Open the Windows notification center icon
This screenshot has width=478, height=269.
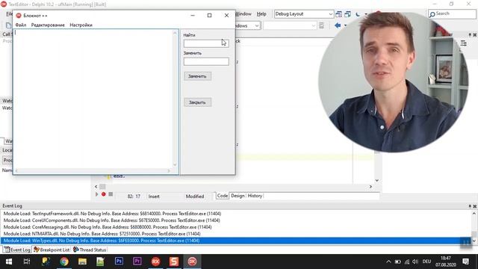point(465,262)
